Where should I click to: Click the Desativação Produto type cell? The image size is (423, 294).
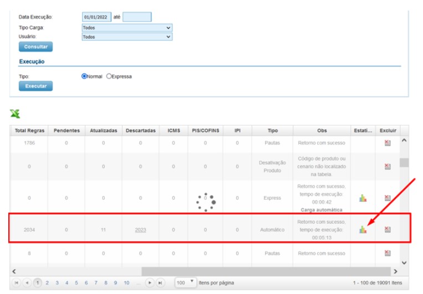coord(272,167)
